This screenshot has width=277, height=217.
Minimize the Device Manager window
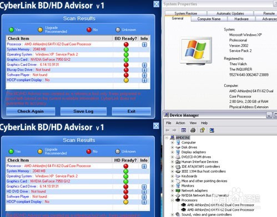(x=269, y=115)
